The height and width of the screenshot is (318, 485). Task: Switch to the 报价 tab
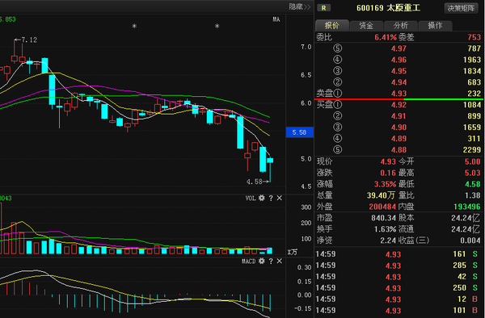point(332,25)
